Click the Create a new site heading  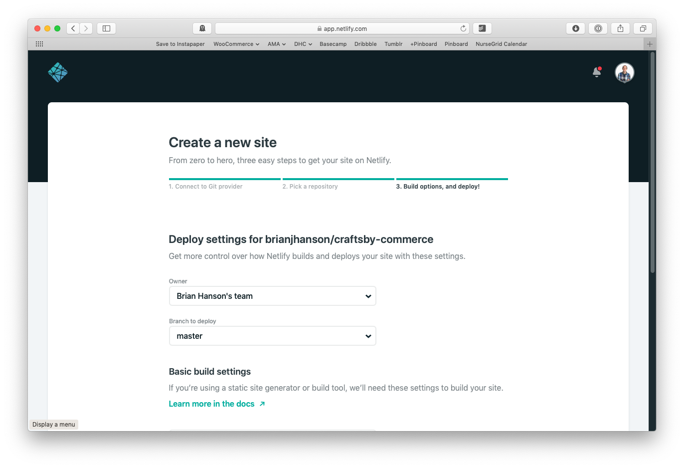coord(223,143)
